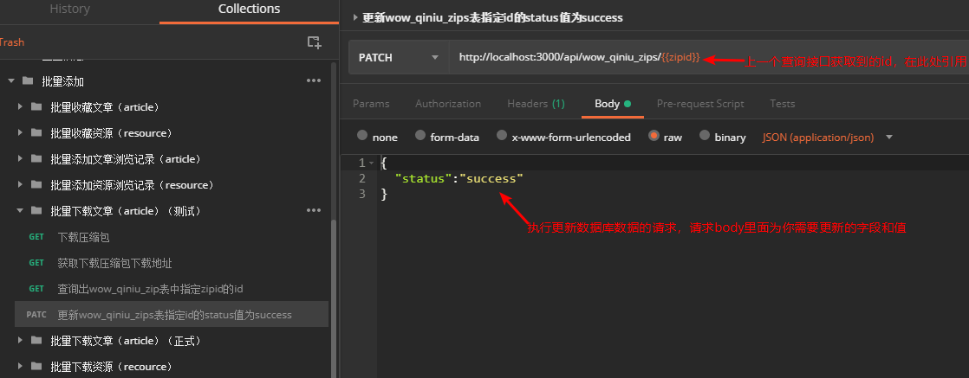969x378 pixels.
Task: Click folder icon of 批量添加文章浏览记录（article）
Action: click(36, 158)
